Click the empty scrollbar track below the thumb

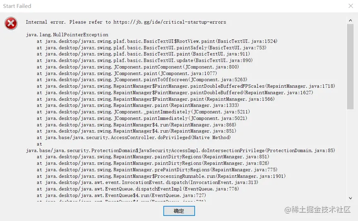[x=350, y=152]
